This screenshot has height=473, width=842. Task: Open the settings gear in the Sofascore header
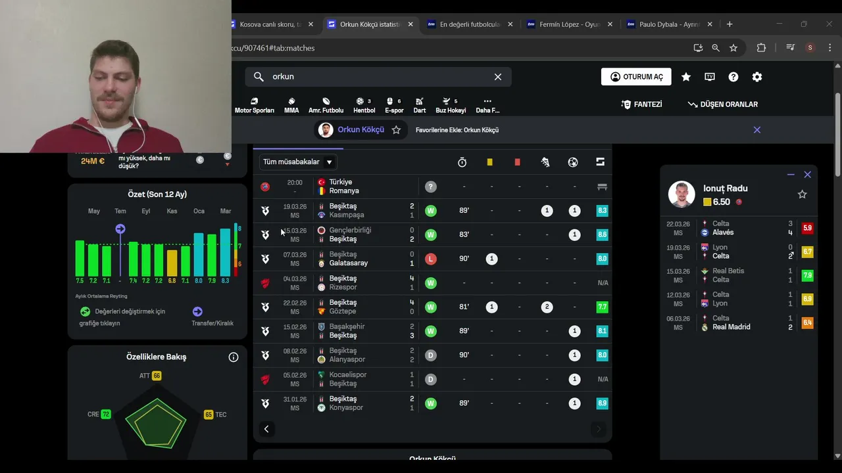tap(757, 77)
